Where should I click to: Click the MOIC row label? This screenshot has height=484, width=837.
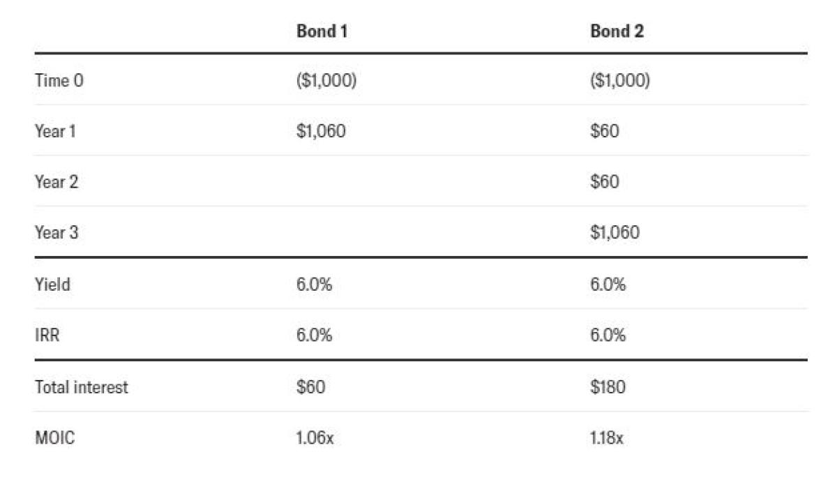[54, 439]
